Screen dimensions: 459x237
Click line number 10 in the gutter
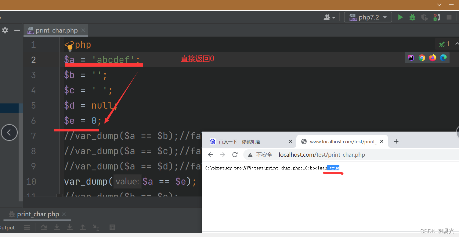(x=31, y=182)
